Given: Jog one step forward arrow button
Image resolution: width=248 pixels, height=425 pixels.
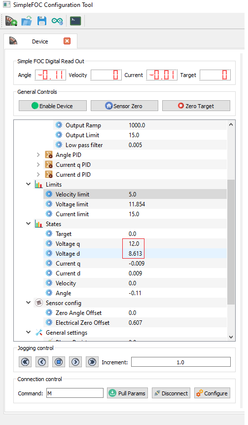Looking at the screenshot, I should click(75, 362).
